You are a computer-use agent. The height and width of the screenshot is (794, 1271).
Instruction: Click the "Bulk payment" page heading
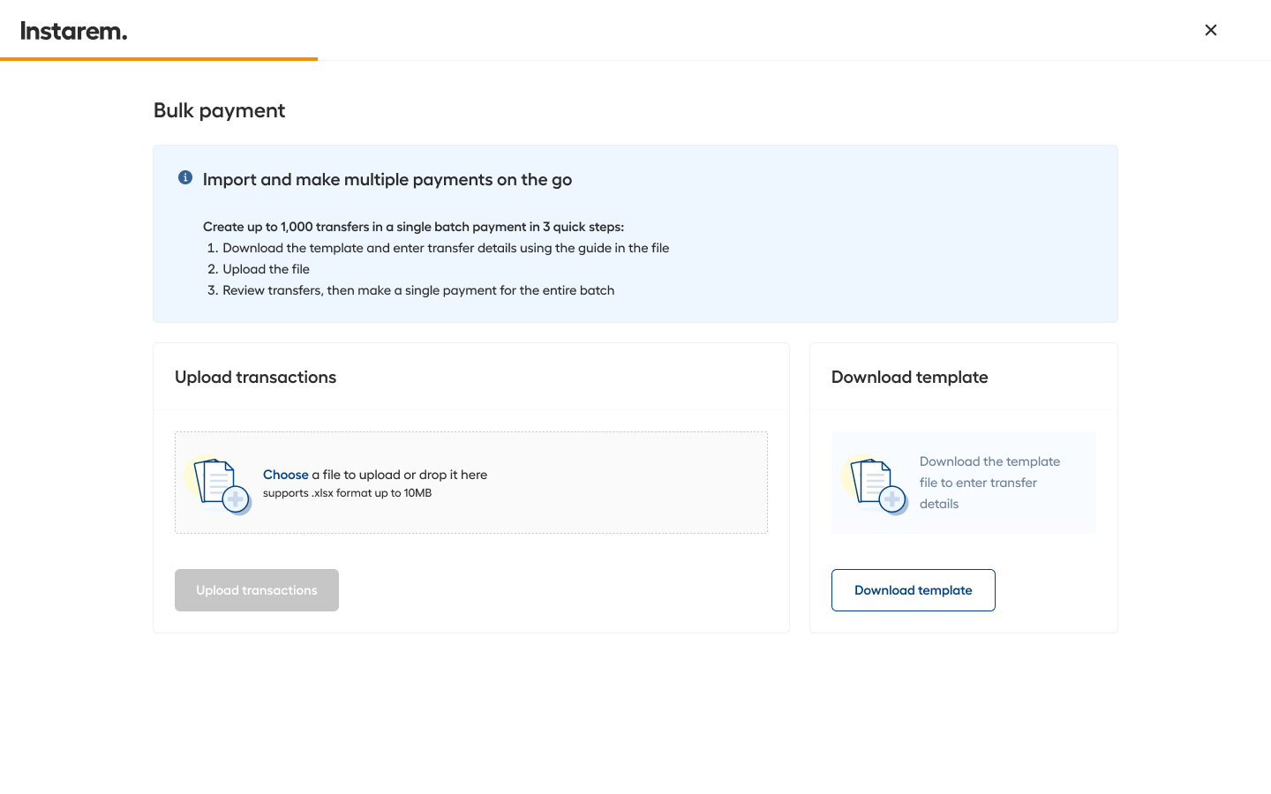pos(219,110)
